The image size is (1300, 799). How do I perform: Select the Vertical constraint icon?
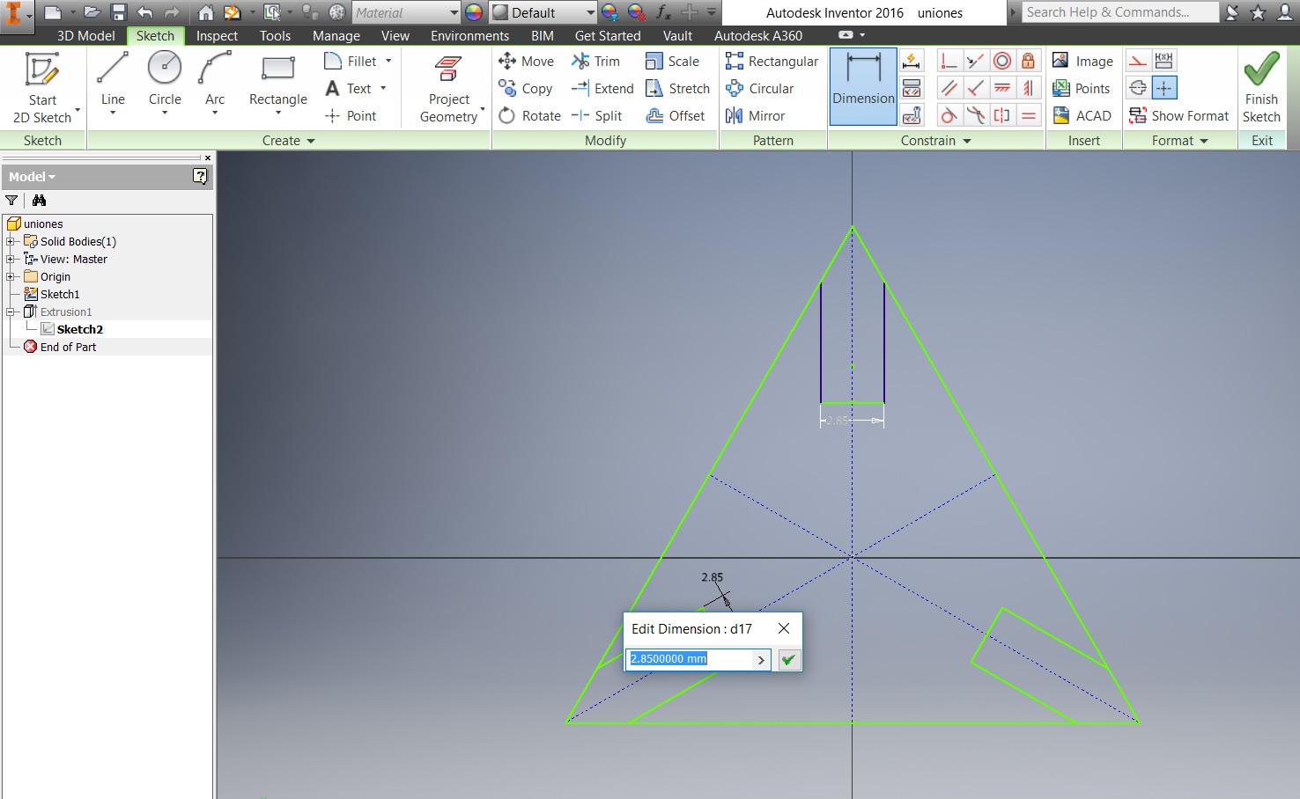point(1028,88)
